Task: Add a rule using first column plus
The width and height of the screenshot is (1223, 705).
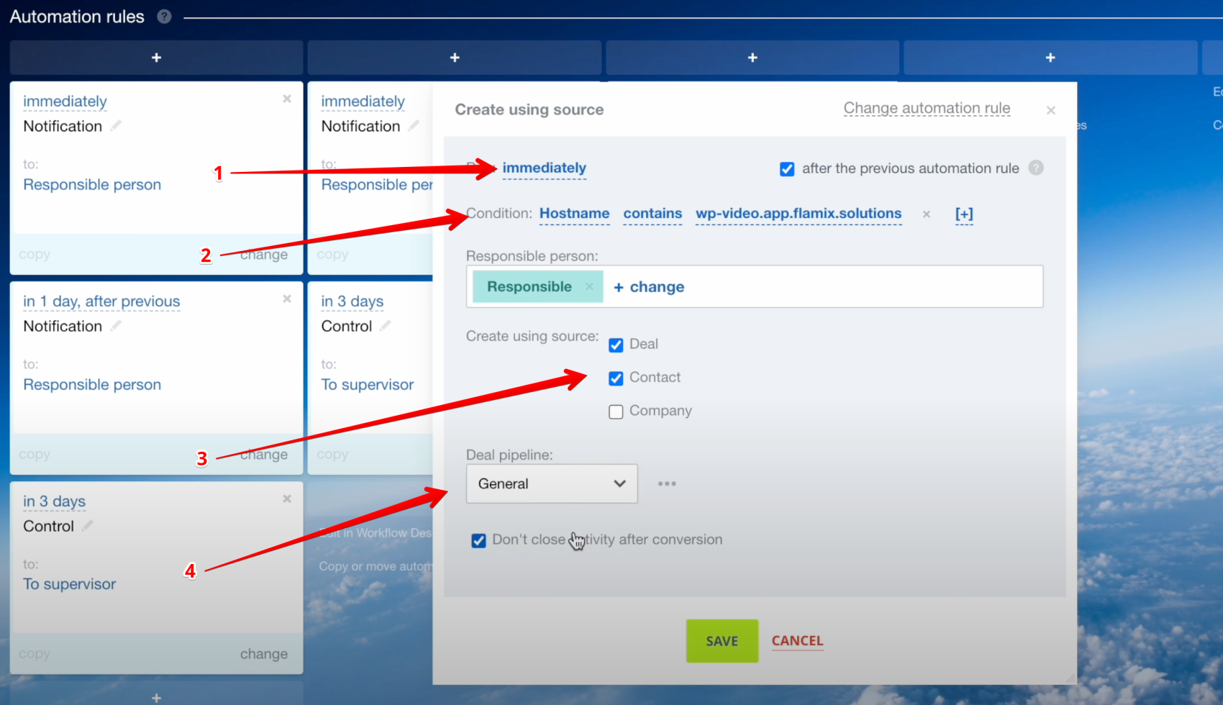Action: coord(156,58)
